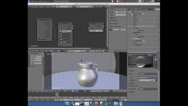This screenshot has height=106, width=188.
Task: Click the record auto keyframe icon in Timeline
Action: pyautogui.click(x=122, y=100)
